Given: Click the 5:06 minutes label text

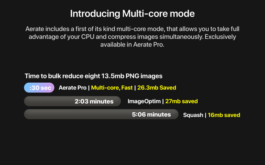Looking at the screenshot, I should tap(151, 114).
